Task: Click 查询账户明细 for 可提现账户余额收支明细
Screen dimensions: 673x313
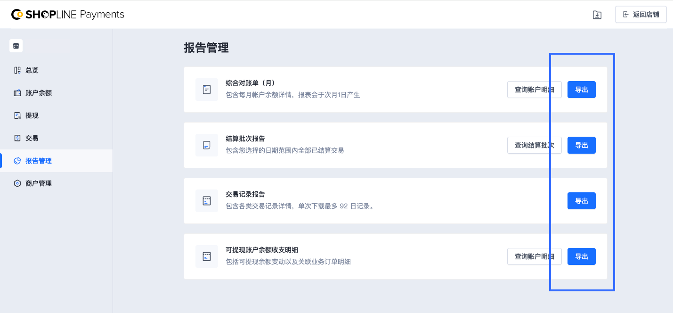Action: point(534,256)
